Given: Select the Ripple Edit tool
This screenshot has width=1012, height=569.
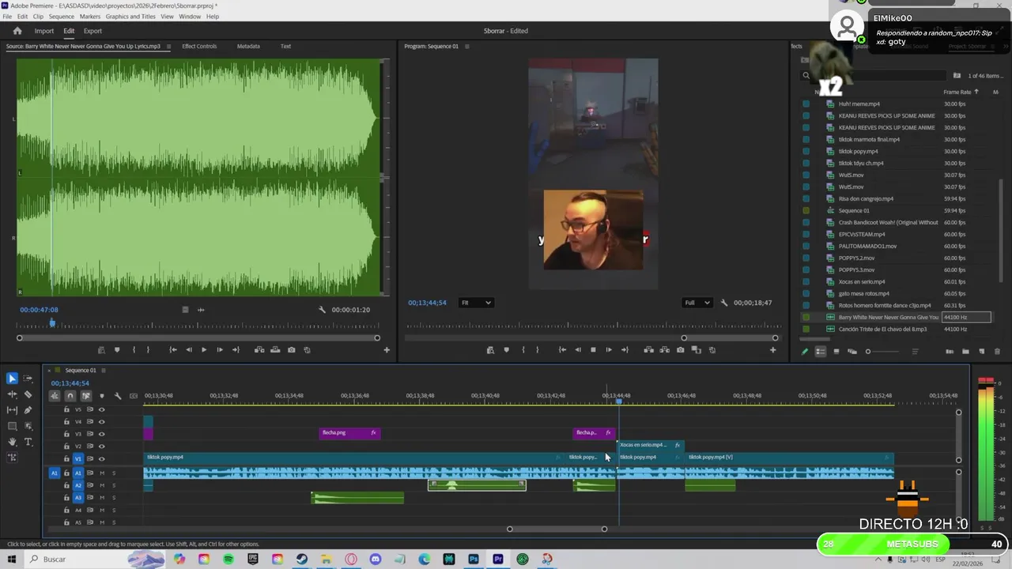Looking at the screenshot, I should [x=12, y=394].
